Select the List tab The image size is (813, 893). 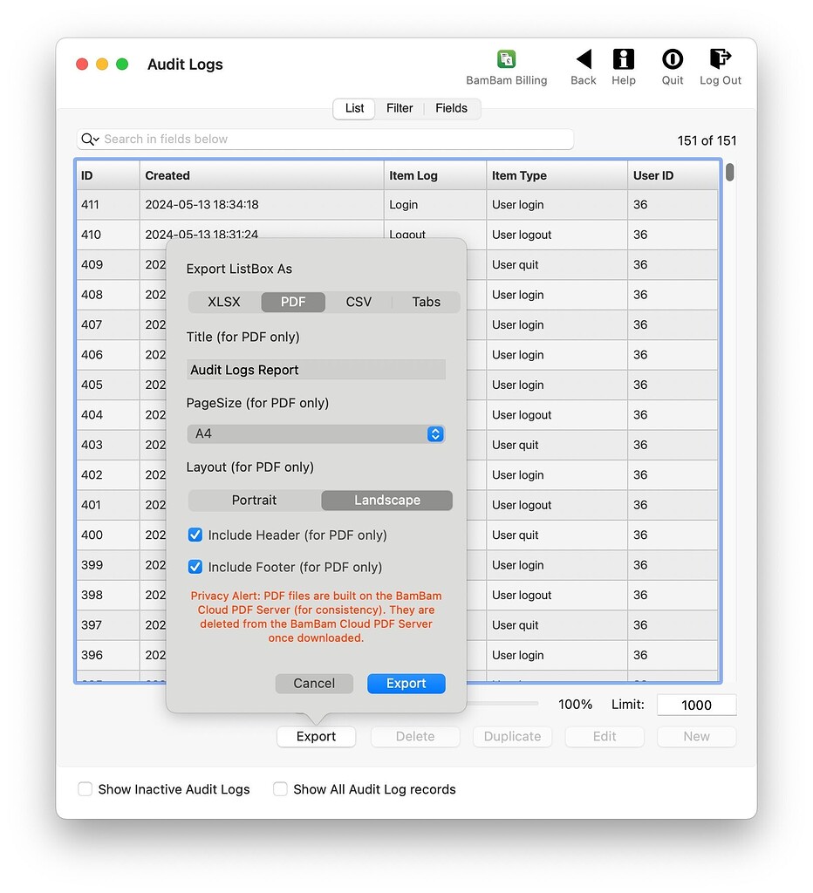pos(353,108)
